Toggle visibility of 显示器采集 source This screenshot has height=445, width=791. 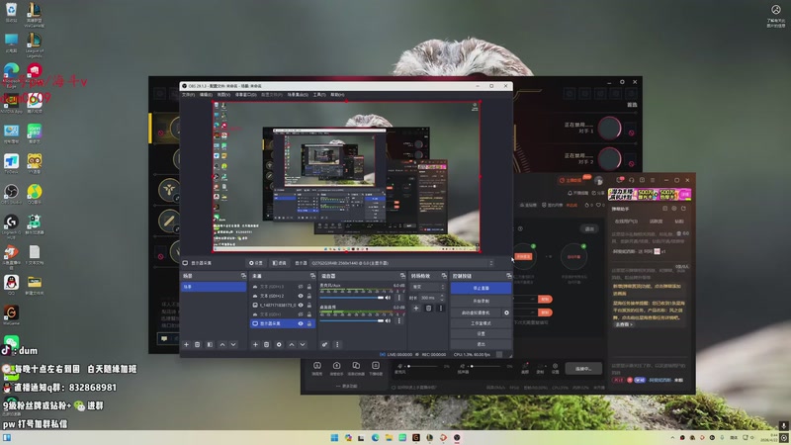[301, 323]
